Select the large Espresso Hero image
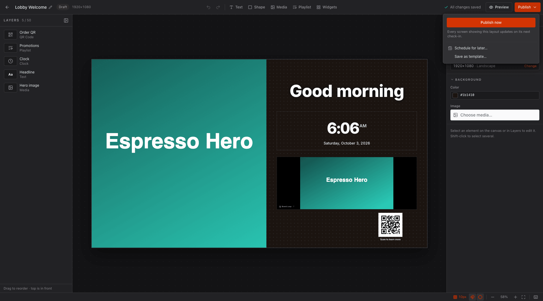Viewport: 543px width, 301px height. point(179,154)
